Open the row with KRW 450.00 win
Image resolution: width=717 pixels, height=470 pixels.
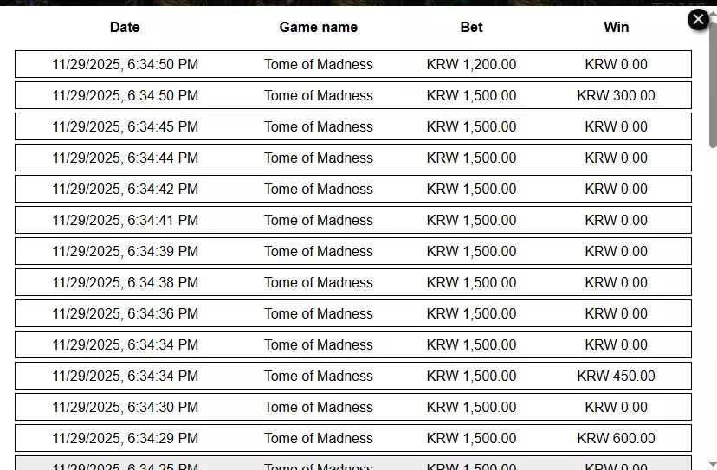[x=353, y=376]
